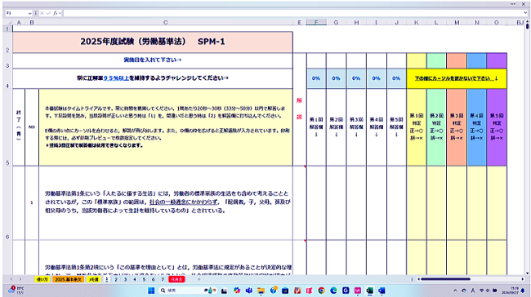Click the yellow 下の欄にカーソルを置かないで下さい warning cell
This screenshot has height=297, width=531.
pos(457,78)
